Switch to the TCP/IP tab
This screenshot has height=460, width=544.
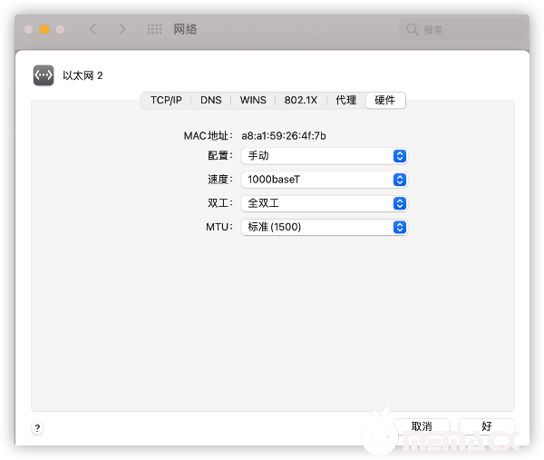pyautogui.click(x=166, y=100)
